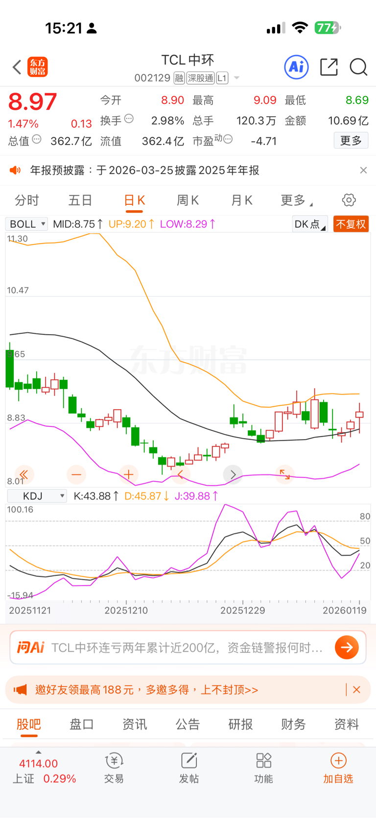Tap the candlestick K-line chart area
The width and height of the screenshot is (376, 818).
click(x=188, y=359)
